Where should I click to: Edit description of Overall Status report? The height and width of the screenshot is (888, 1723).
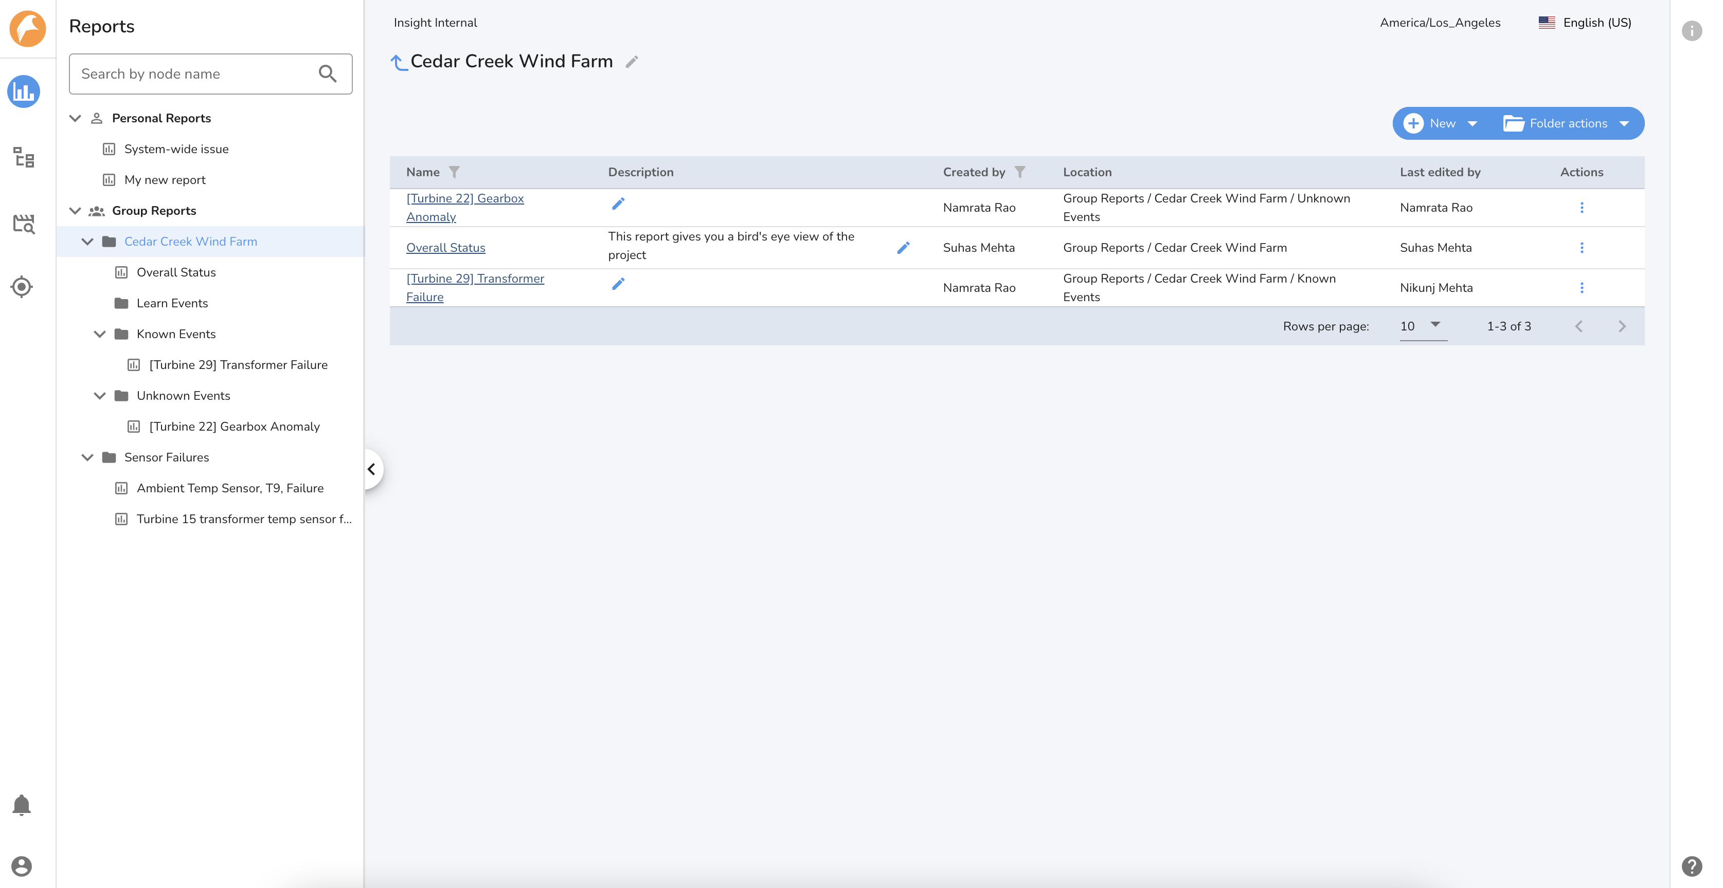tap(903, 248)
